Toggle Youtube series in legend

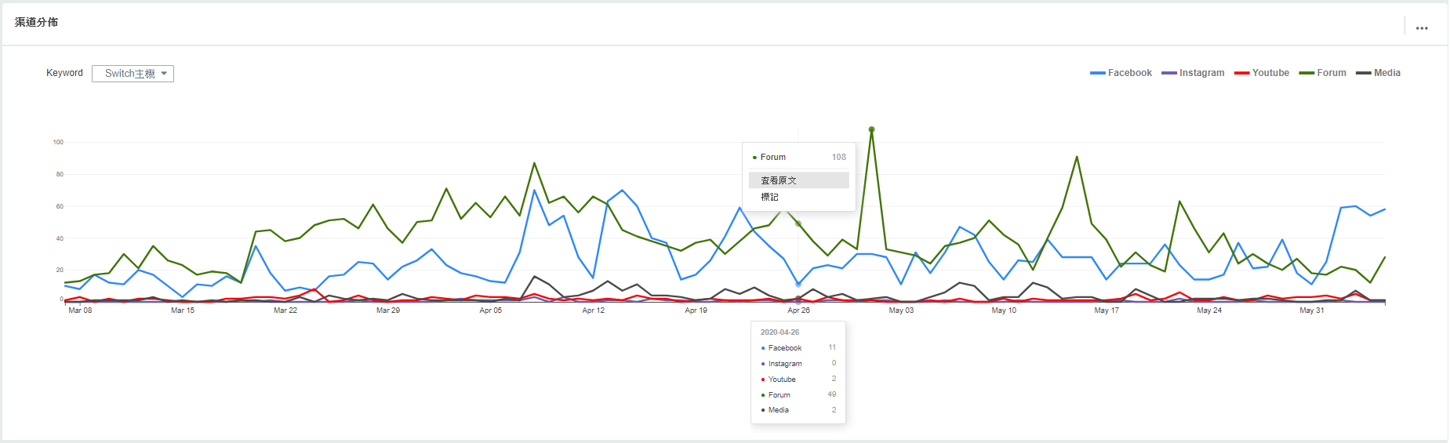click(x=1262, y=73)
